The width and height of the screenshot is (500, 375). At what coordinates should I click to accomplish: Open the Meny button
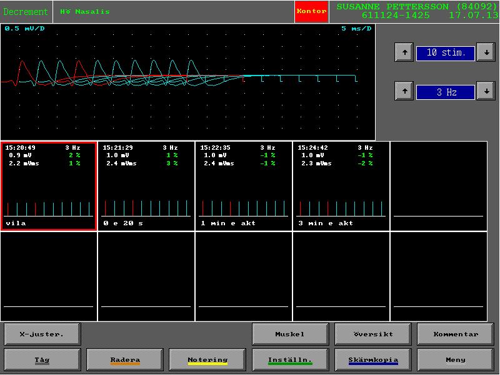click(x=456, y=360)
